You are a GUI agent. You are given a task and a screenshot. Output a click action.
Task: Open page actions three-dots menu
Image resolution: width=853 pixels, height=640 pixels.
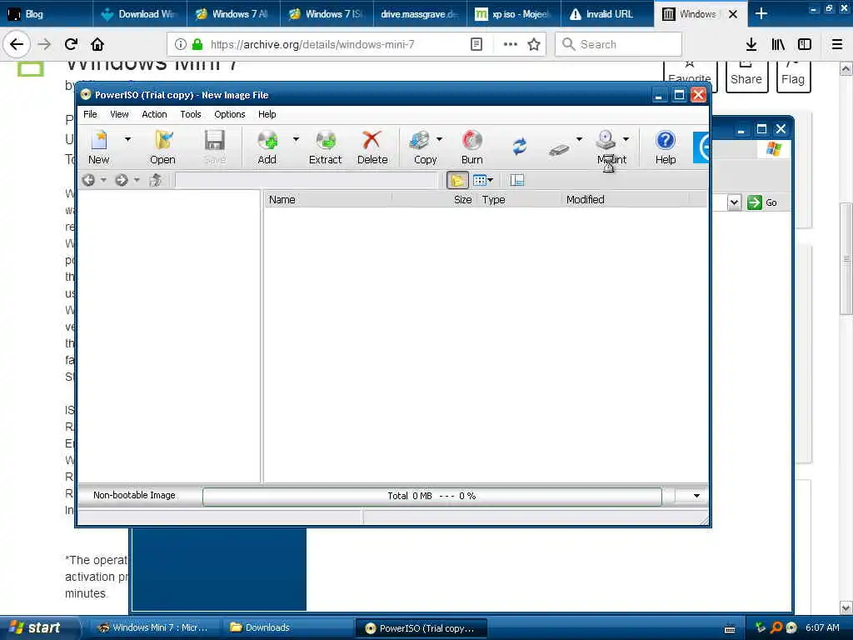pyautogui.click(x=511, y=44)
